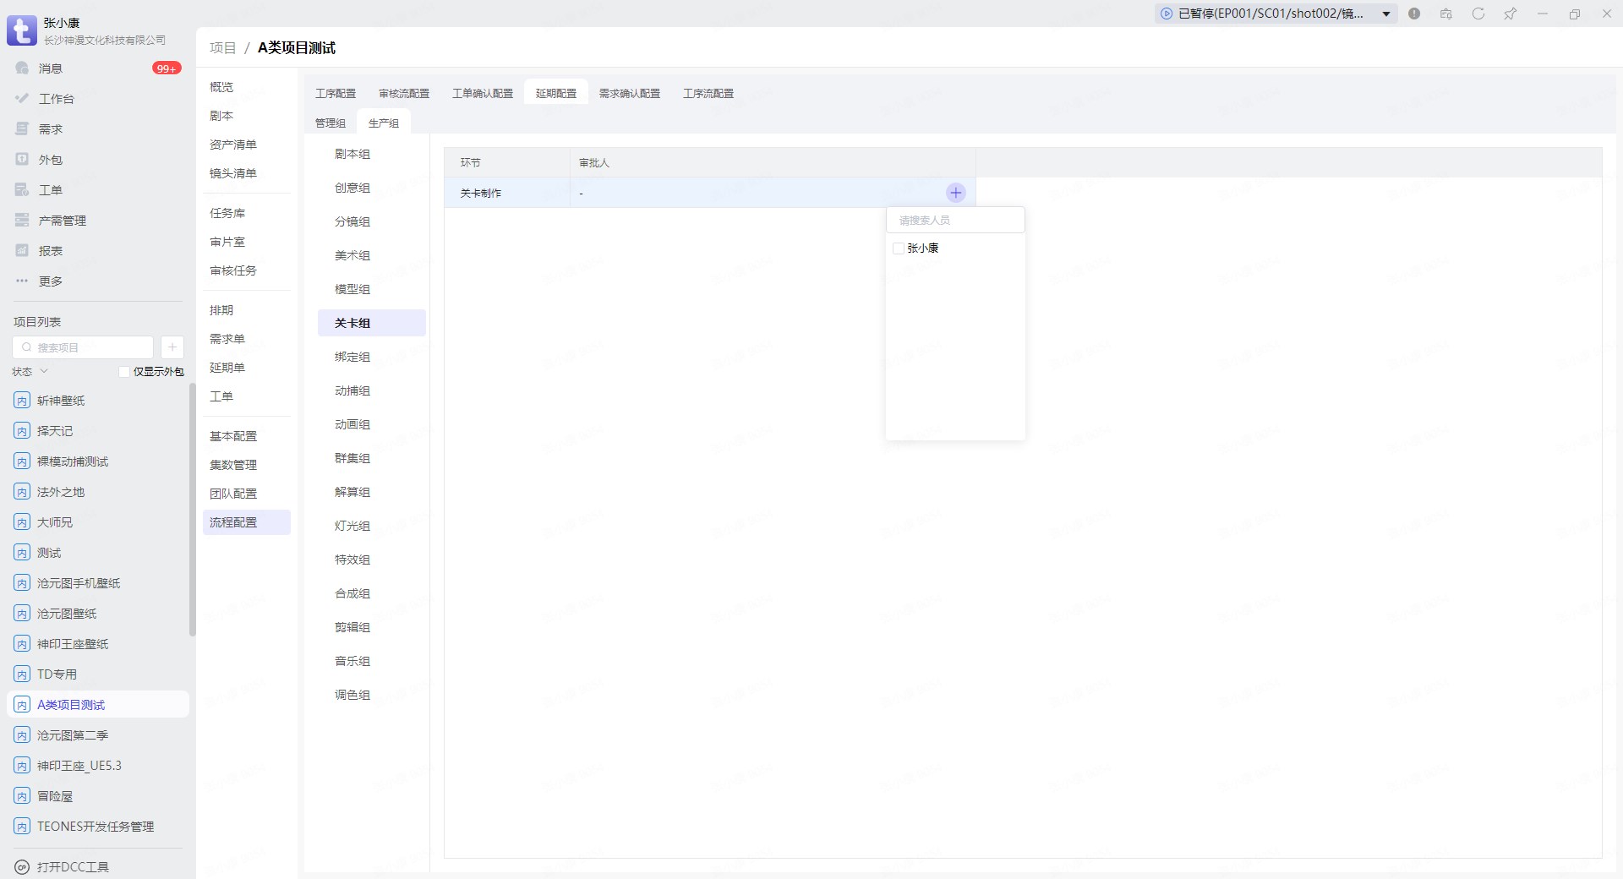Expand 更多 in the left sidebar
1623x879 pixels.
point(51,281)
